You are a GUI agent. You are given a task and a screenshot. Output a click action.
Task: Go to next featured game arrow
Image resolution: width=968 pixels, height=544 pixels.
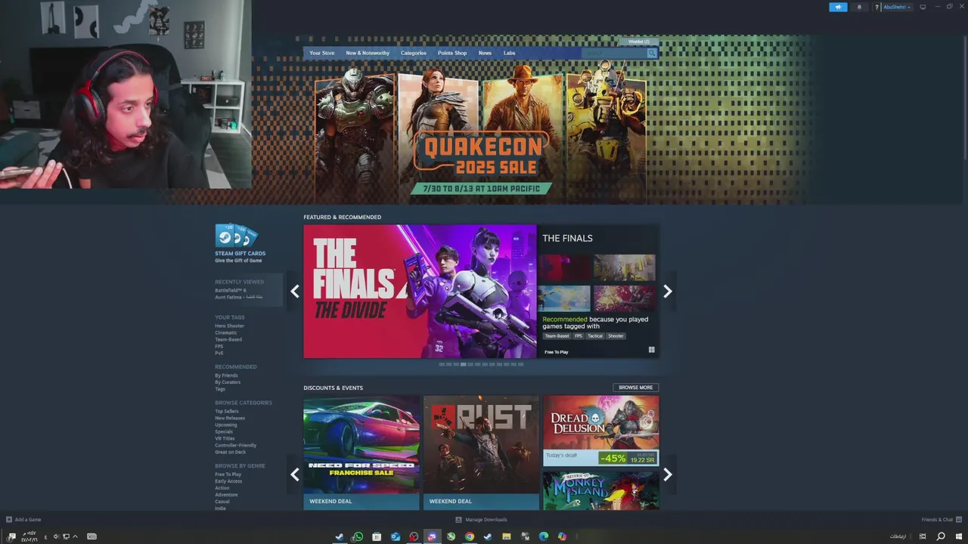[667, 291]
